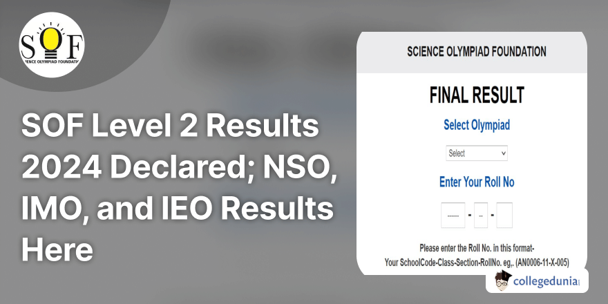The image size is (608, 304).
Task: Click the last empty roll number box
Action: (504, 215)
